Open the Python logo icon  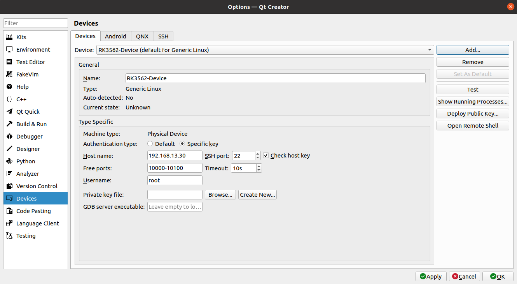(9, 161)
